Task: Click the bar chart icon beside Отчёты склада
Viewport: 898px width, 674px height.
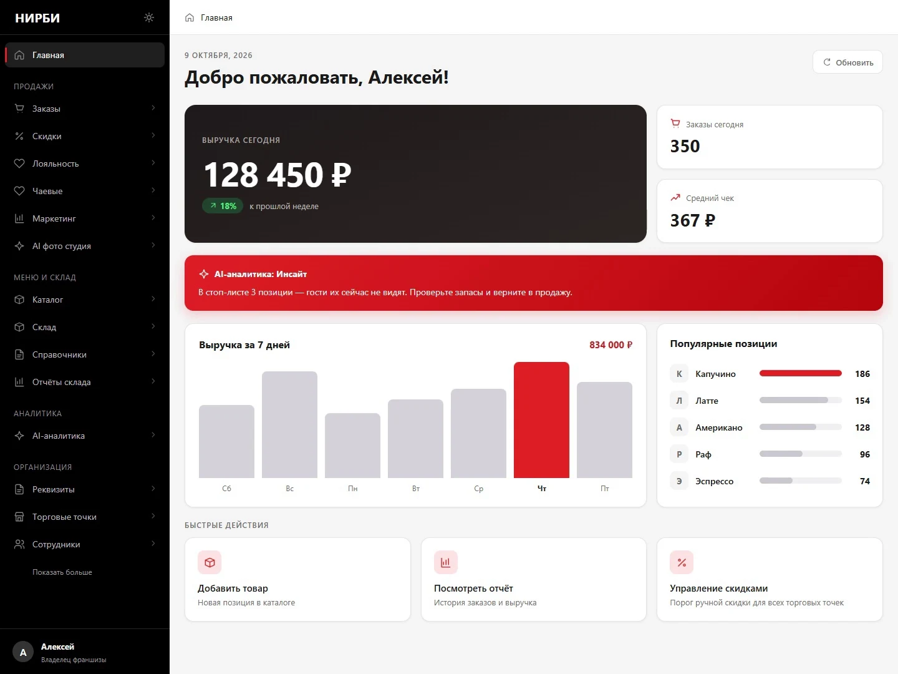Action: point(19,382)
